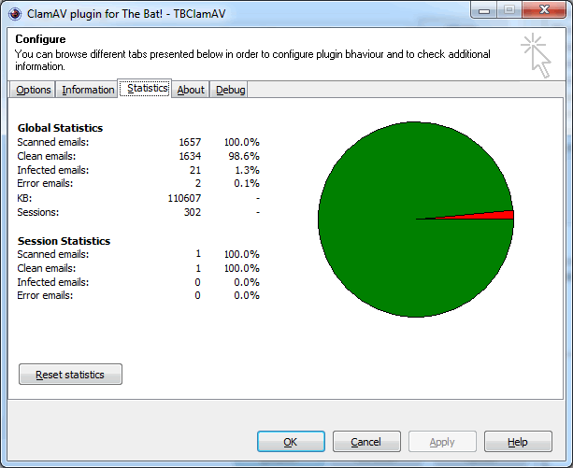This screenshot has height=468, width=573.
Task: Open Help via the Help button
Action: 518,442
